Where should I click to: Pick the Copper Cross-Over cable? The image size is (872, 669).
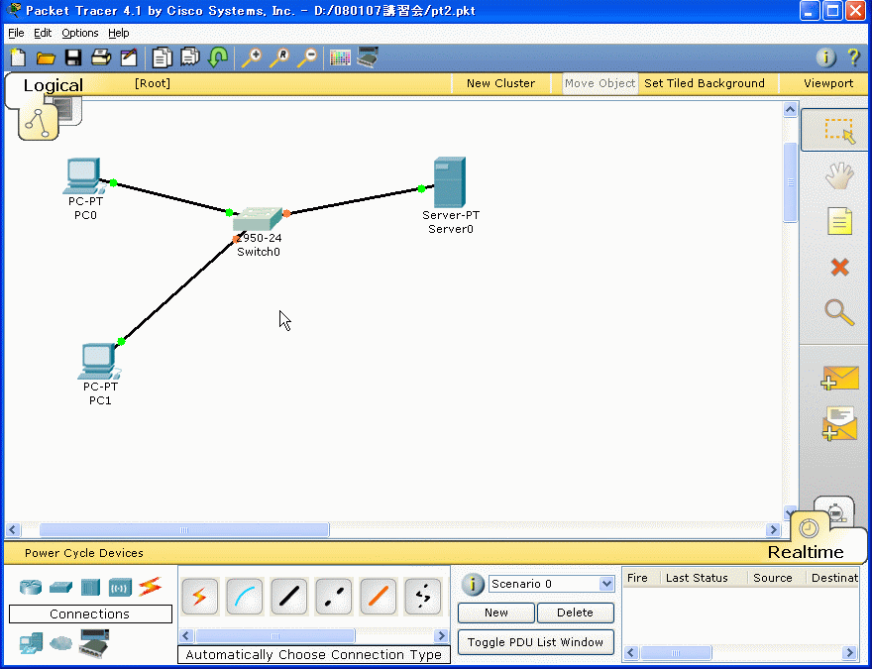point(333,597)
